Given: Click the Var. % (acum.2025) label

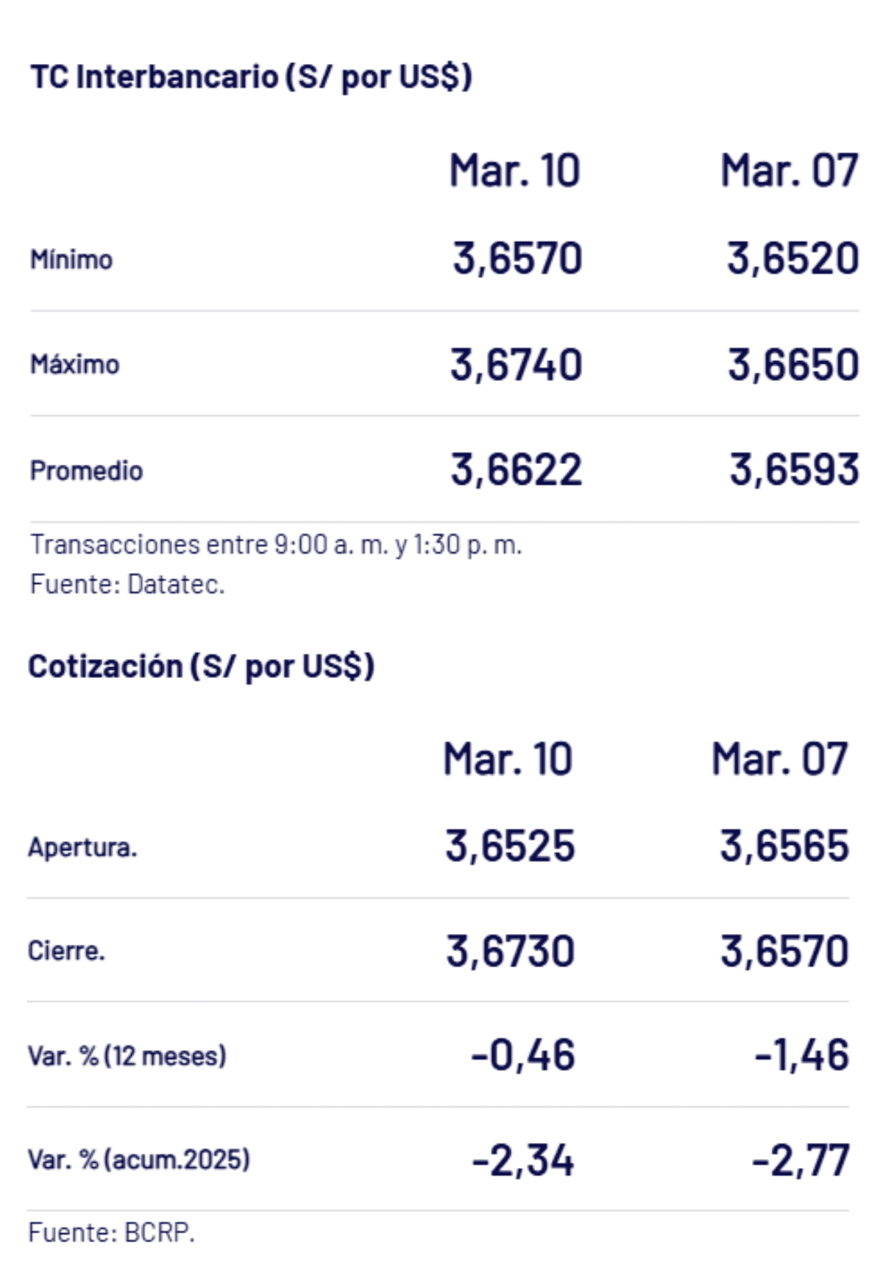Looking at the screenshot, I should (x=138, y=1160).
